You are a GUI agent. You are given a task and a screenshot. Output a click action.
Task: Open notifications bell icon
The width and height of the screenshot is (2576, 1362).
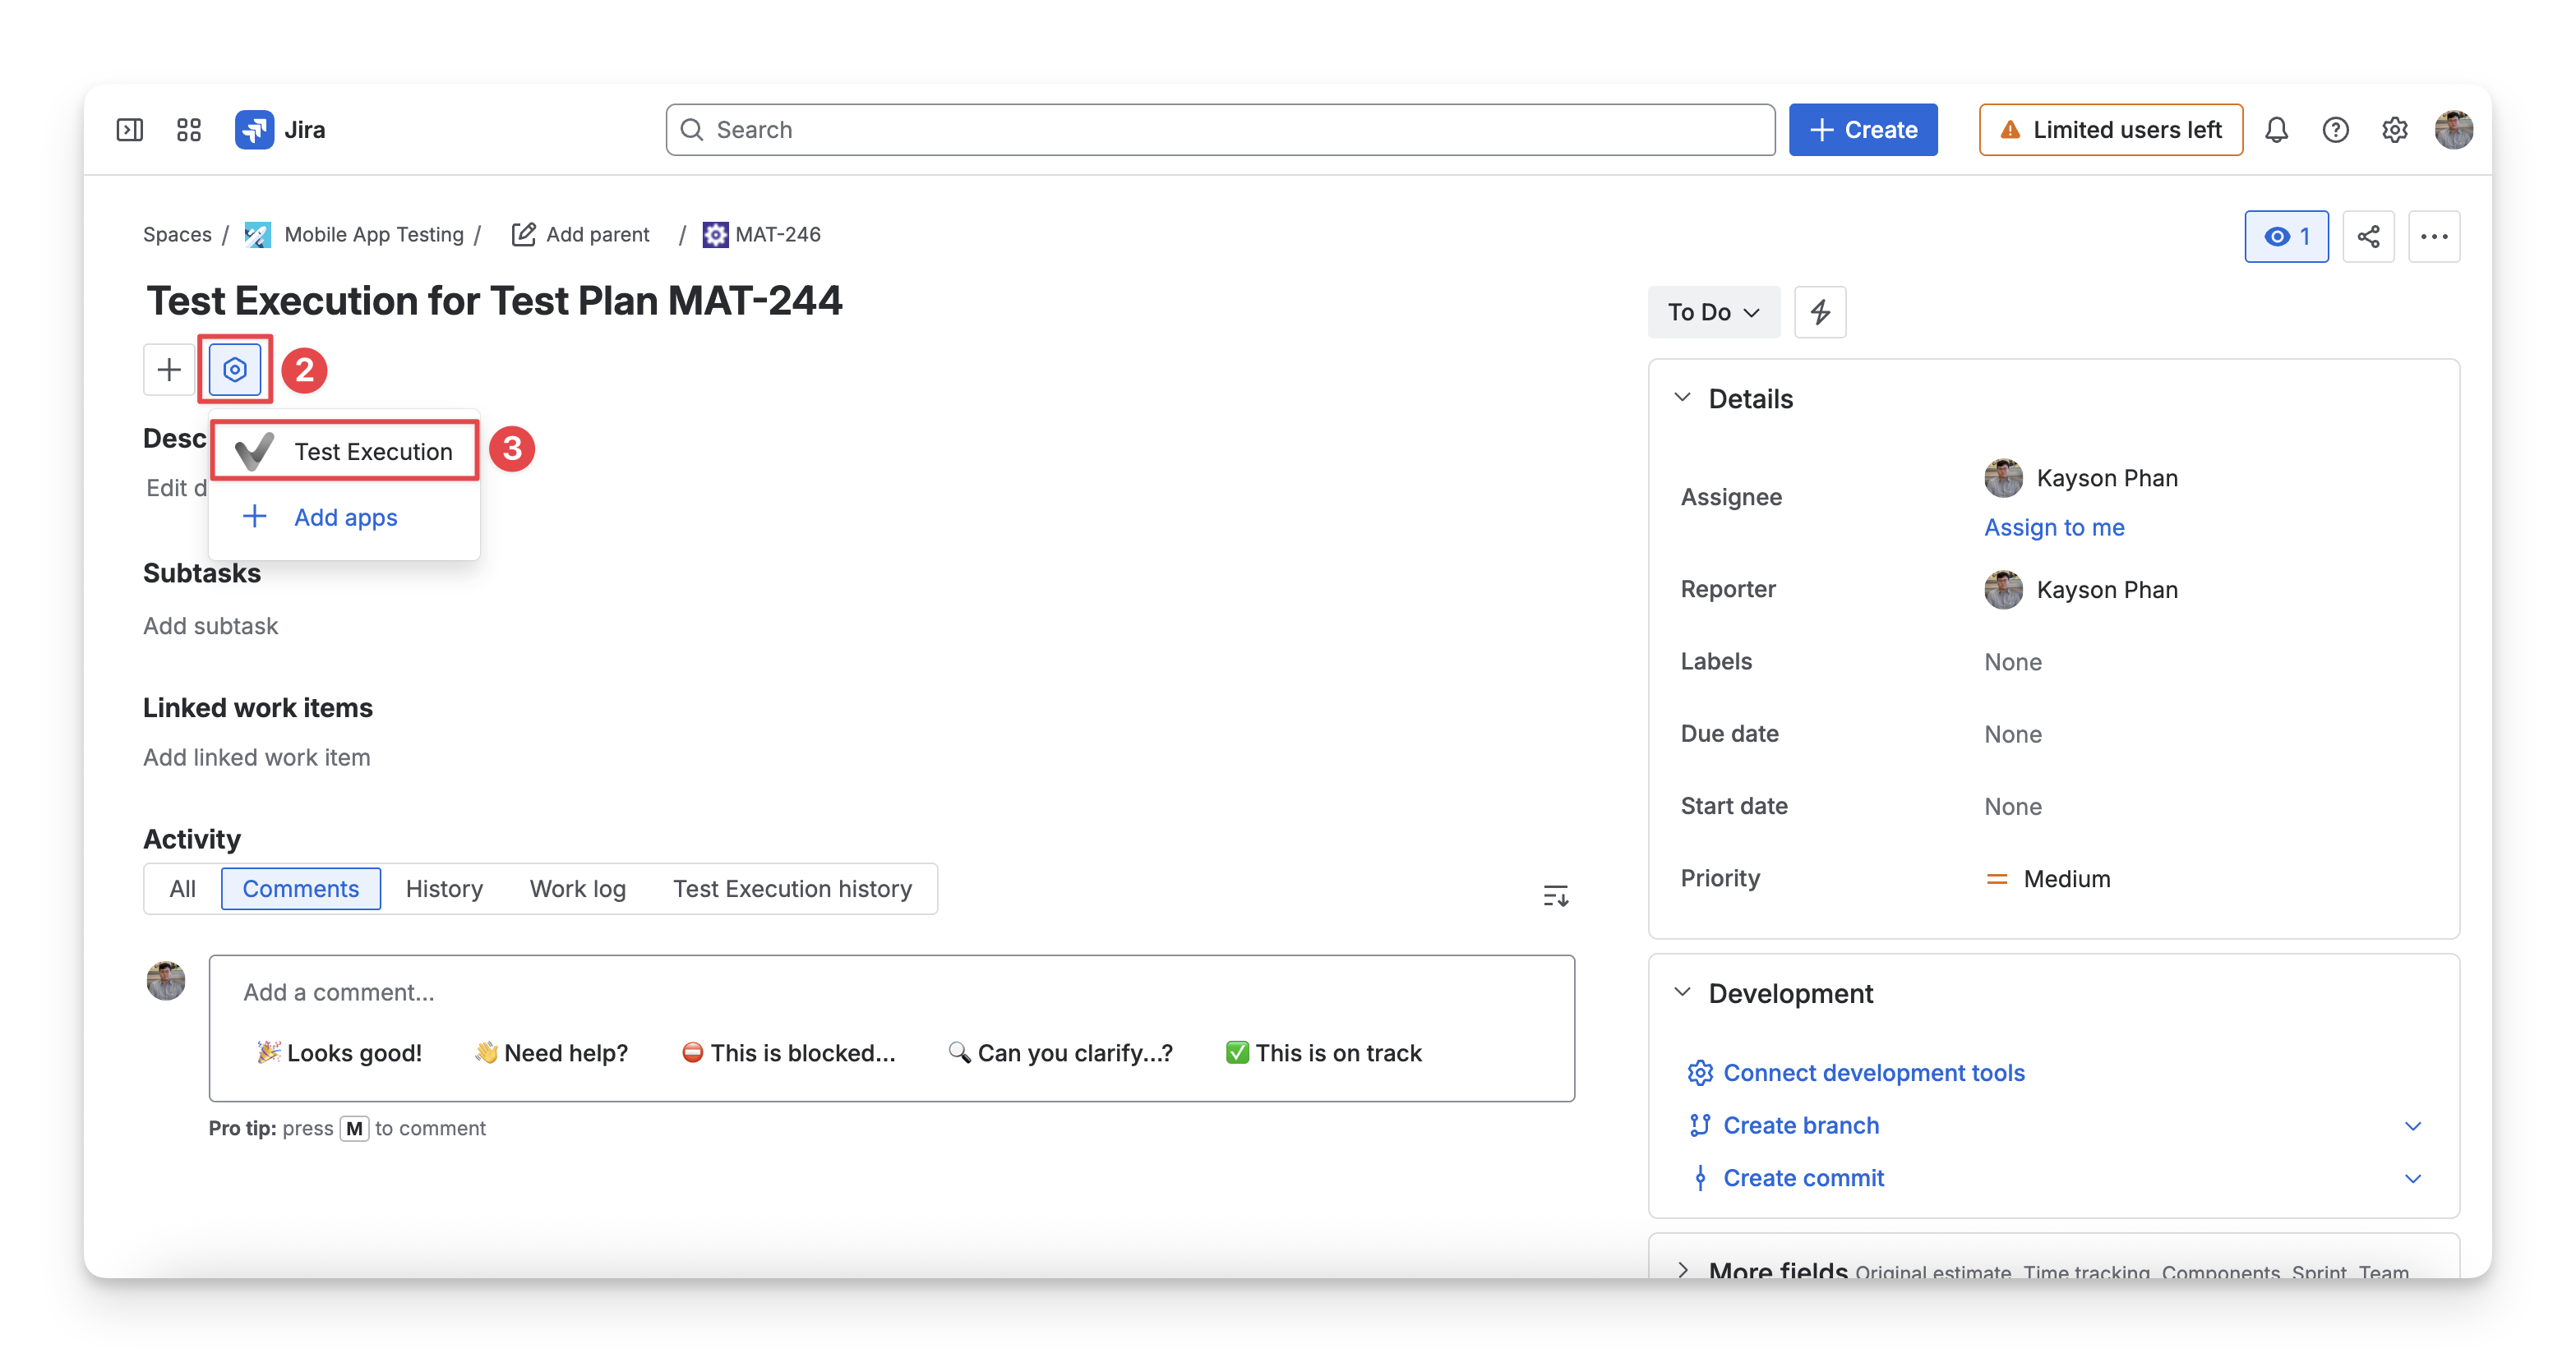pyautogui.click(x=2276, y=130)
